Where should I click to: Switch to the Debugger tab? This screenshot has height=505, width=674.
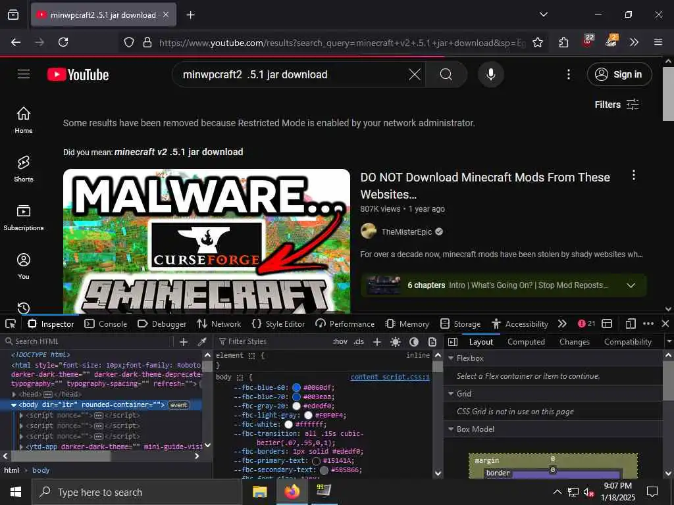(162, 324)
